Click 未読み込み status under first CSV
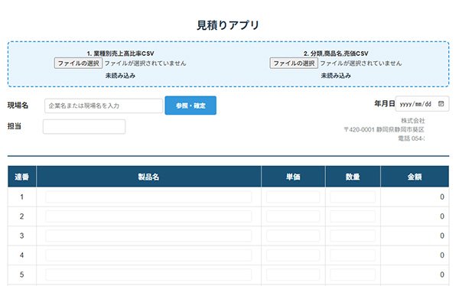This screenshot has height=286, width=459. point(120,76)
